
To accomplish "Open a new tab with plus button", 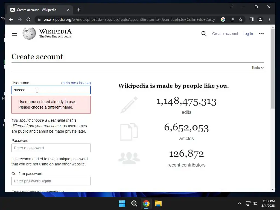I will pos(79,10).
